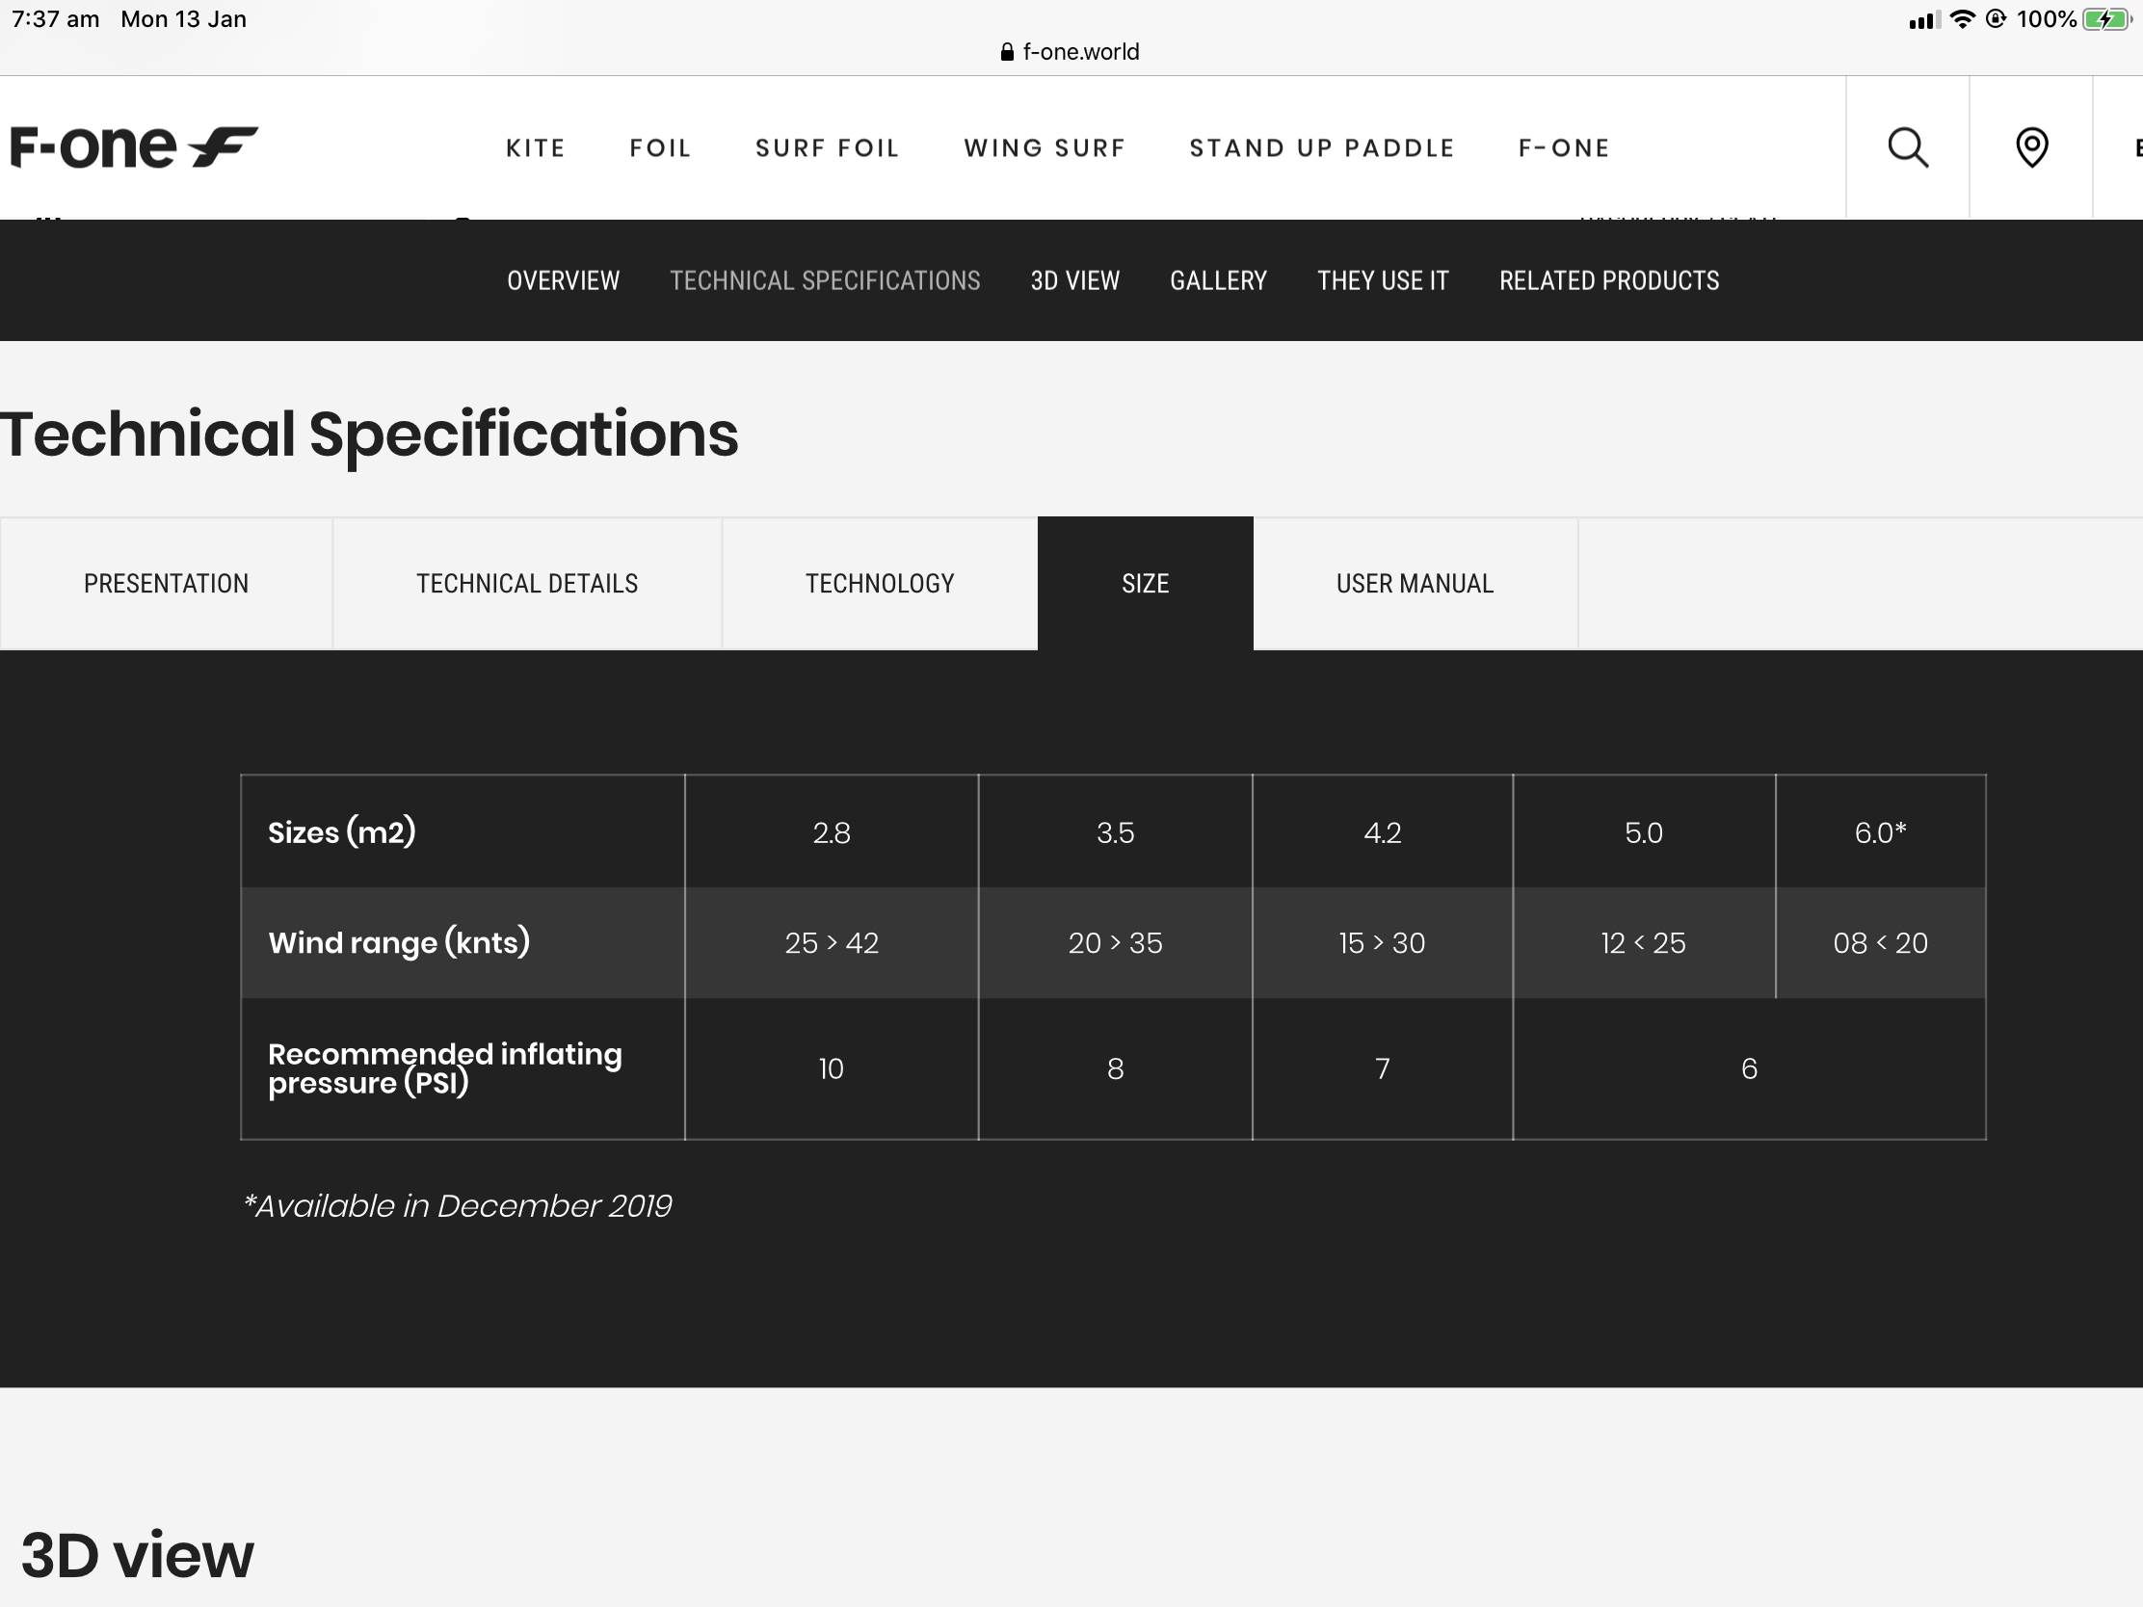Open the STAND UP PADDLE menu
2143x1607 pixels.
tap(1321, 148)
